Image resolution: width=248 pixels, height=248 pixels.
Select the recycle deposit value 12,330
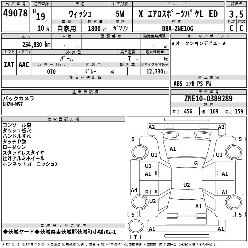[x=154, y=72]
